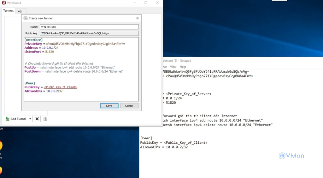The width and height of the screenshot is (323, 178).
Task: Click the Public_Key_of_Client placeholder in editor
Action: (60, 87)
